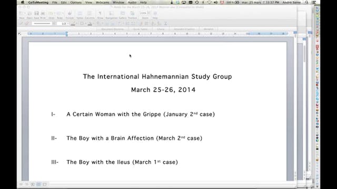Screen dimensions: 337x189
Task: Open the Help menu in menu bar
Action: (x=143, y=2)
